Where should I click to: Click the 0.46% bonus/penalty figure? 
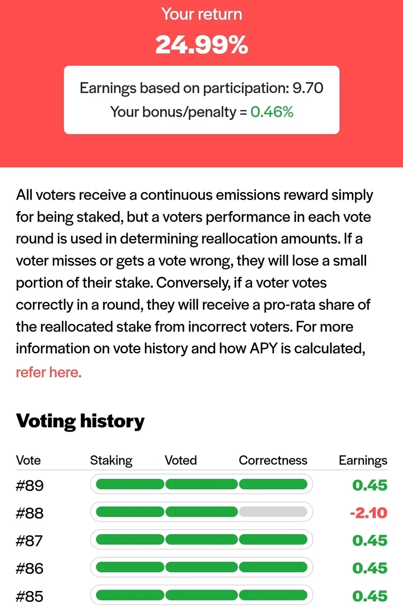(272, 112)
